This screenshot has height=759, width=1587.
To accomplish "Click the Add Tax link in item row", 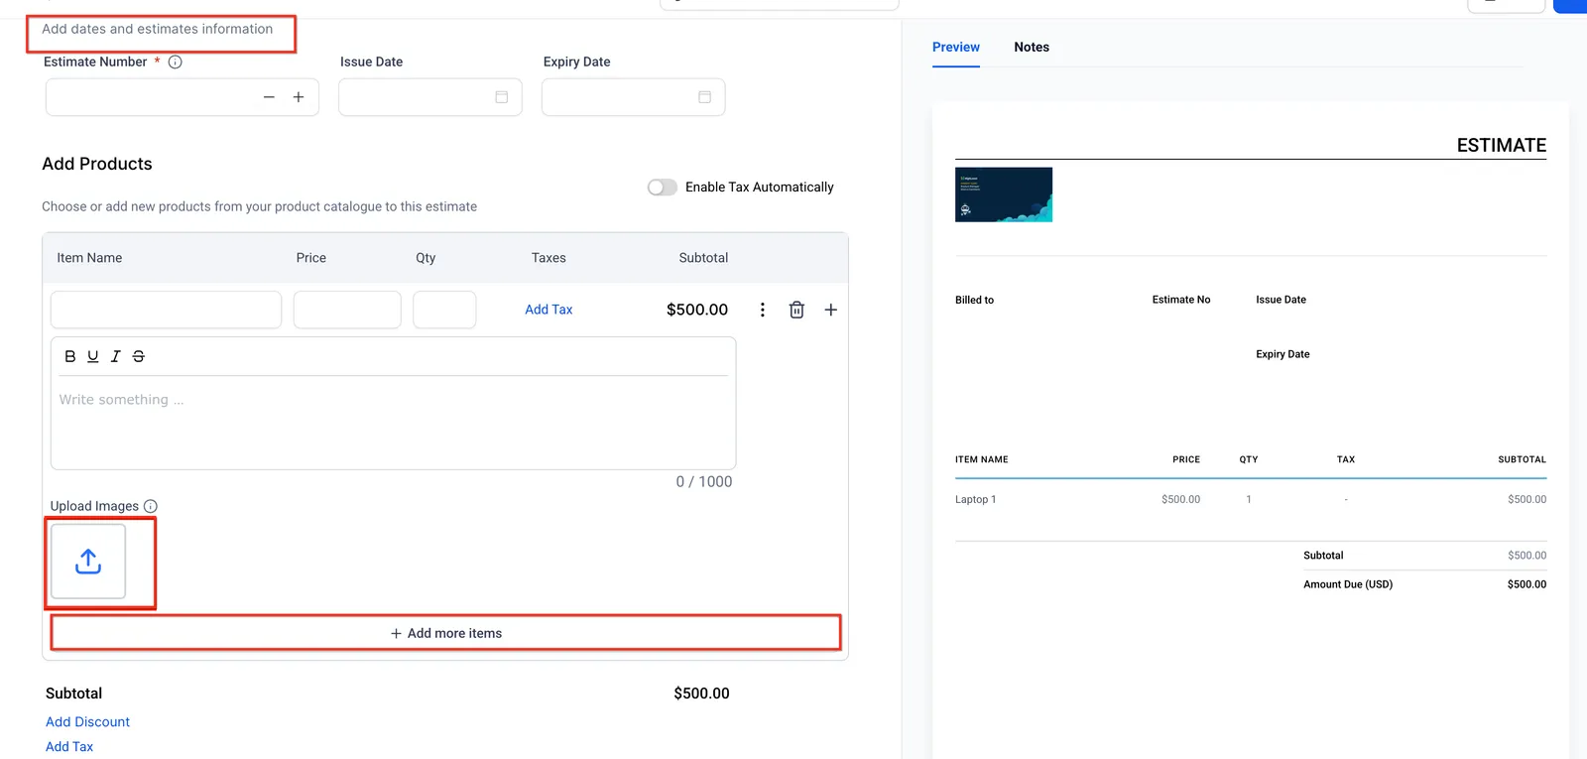I will pyautogui.click(x=549, y=310).
